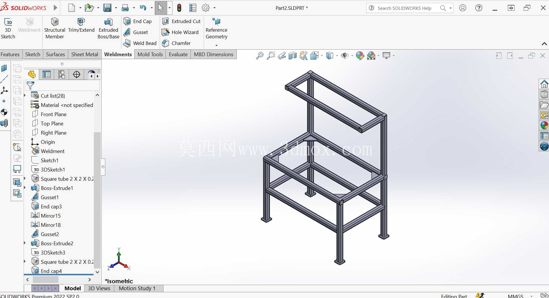Insert a Gusset
Screen dimensions: 549x298
(x=136, y=32)
